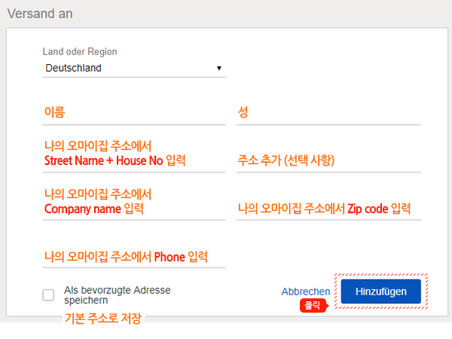Check Als bevorzugte Adresse speichern checkbox
This screenshot has height=339, width=452.
coord(48,295)
